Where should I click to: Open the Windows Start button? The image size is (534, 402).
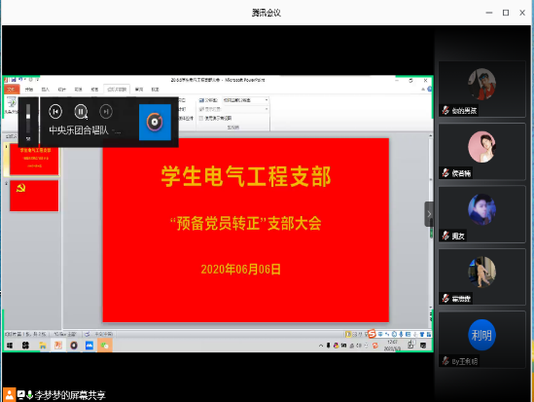(10, 346)
